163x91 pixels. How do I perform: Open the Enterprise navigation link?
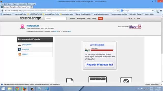pos(81,18)
